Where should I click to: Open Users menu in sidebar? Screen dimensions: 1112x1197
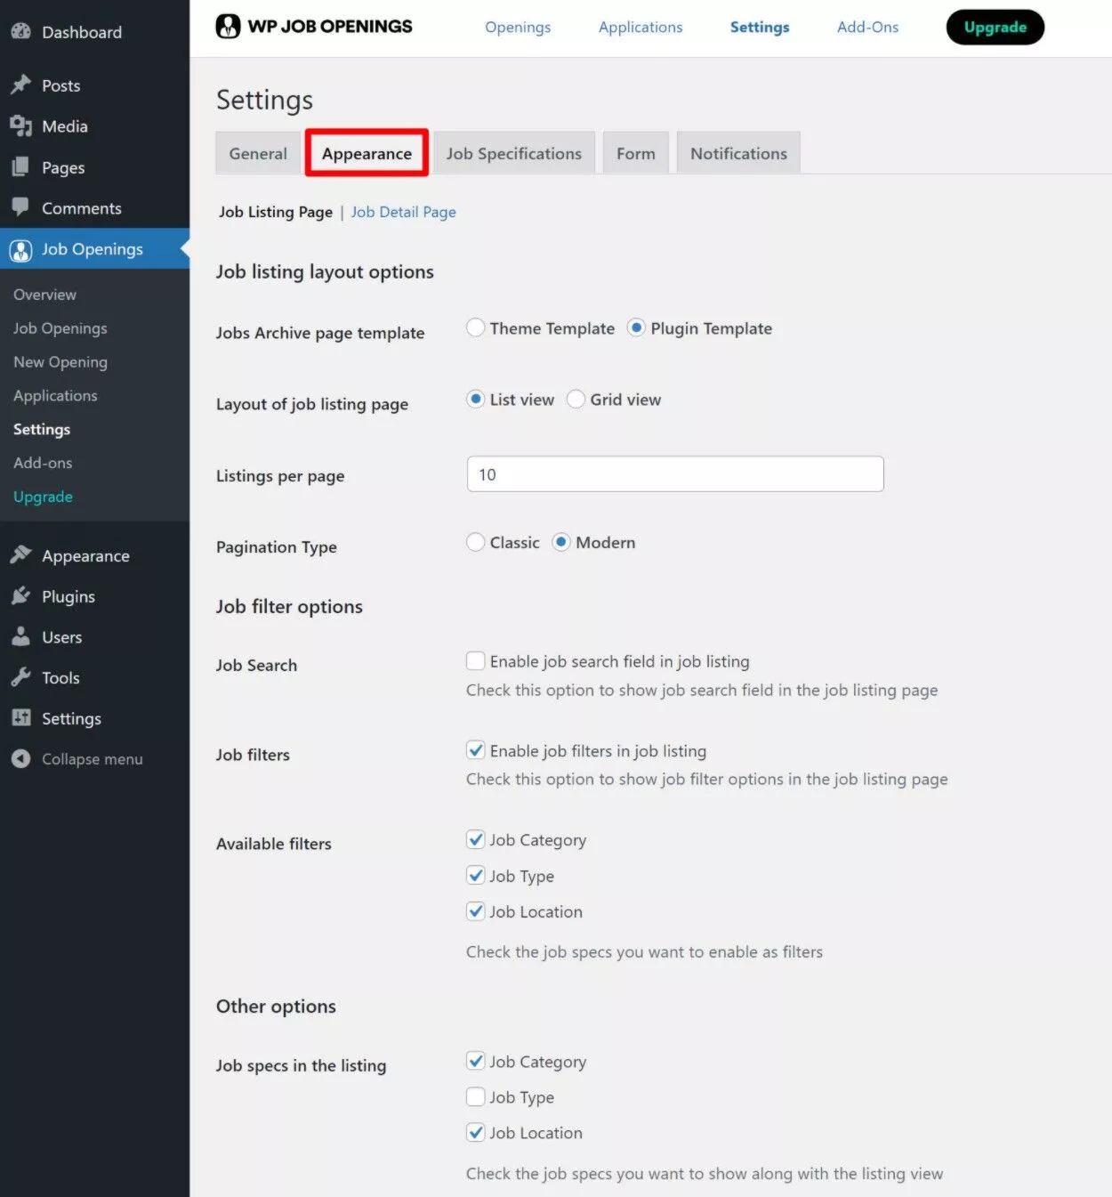(x=61, y=637)
